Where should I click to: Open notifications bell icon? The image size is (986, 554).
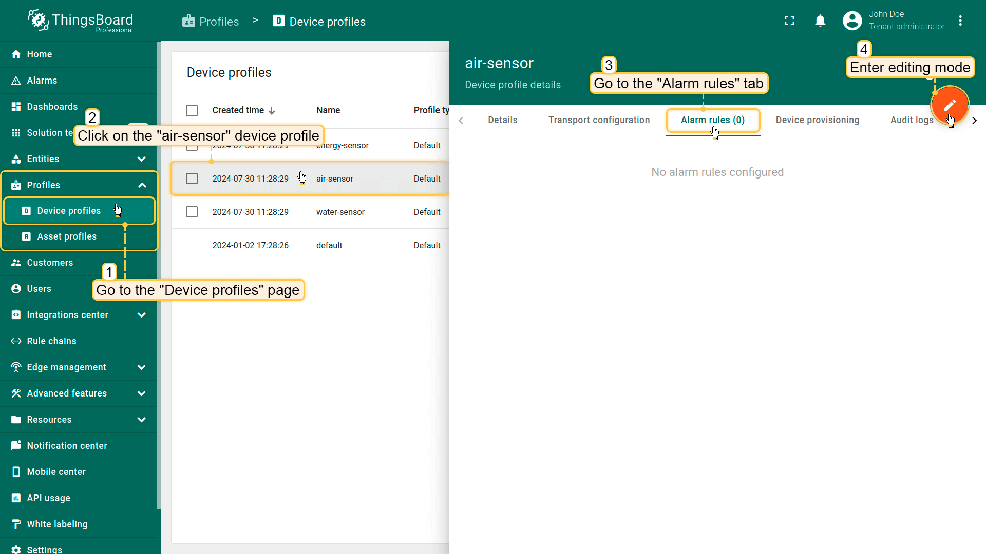point(820,21)
